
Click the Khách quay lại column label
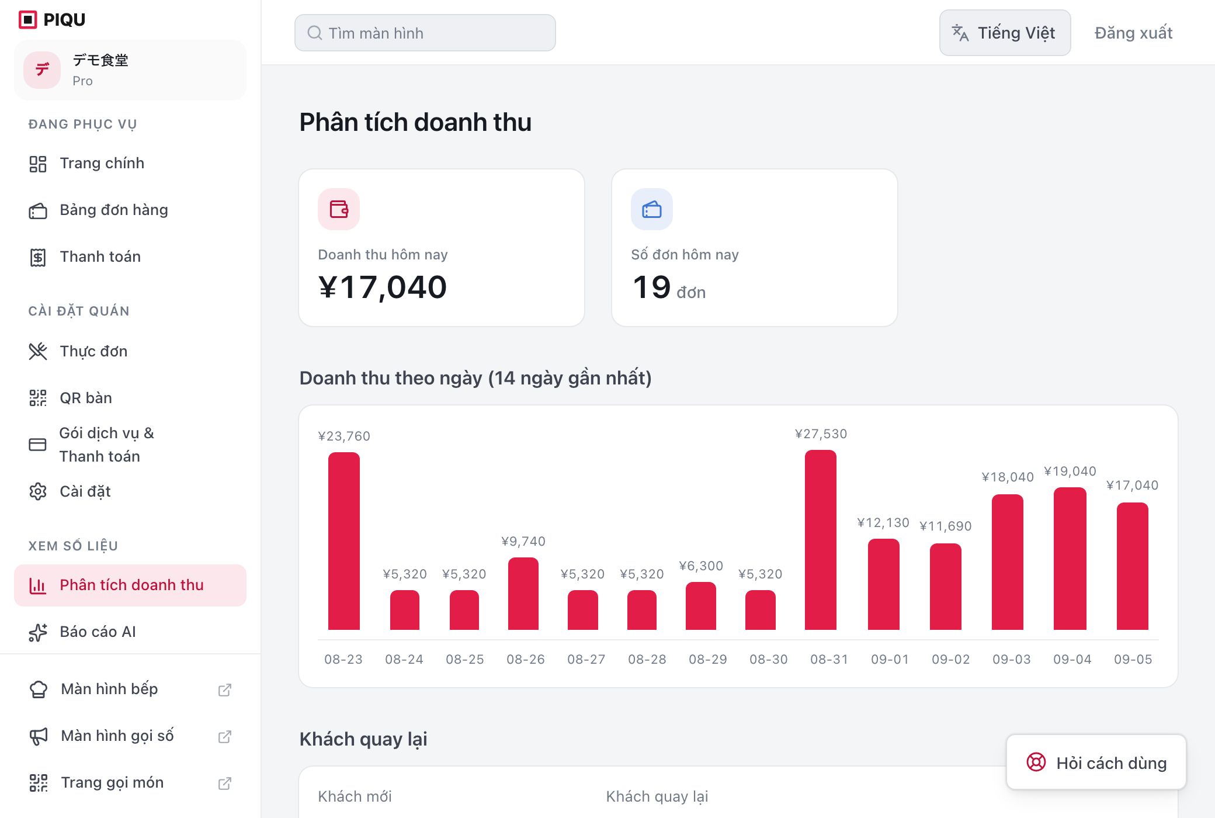pyautogui.click(x=657, y=796)
